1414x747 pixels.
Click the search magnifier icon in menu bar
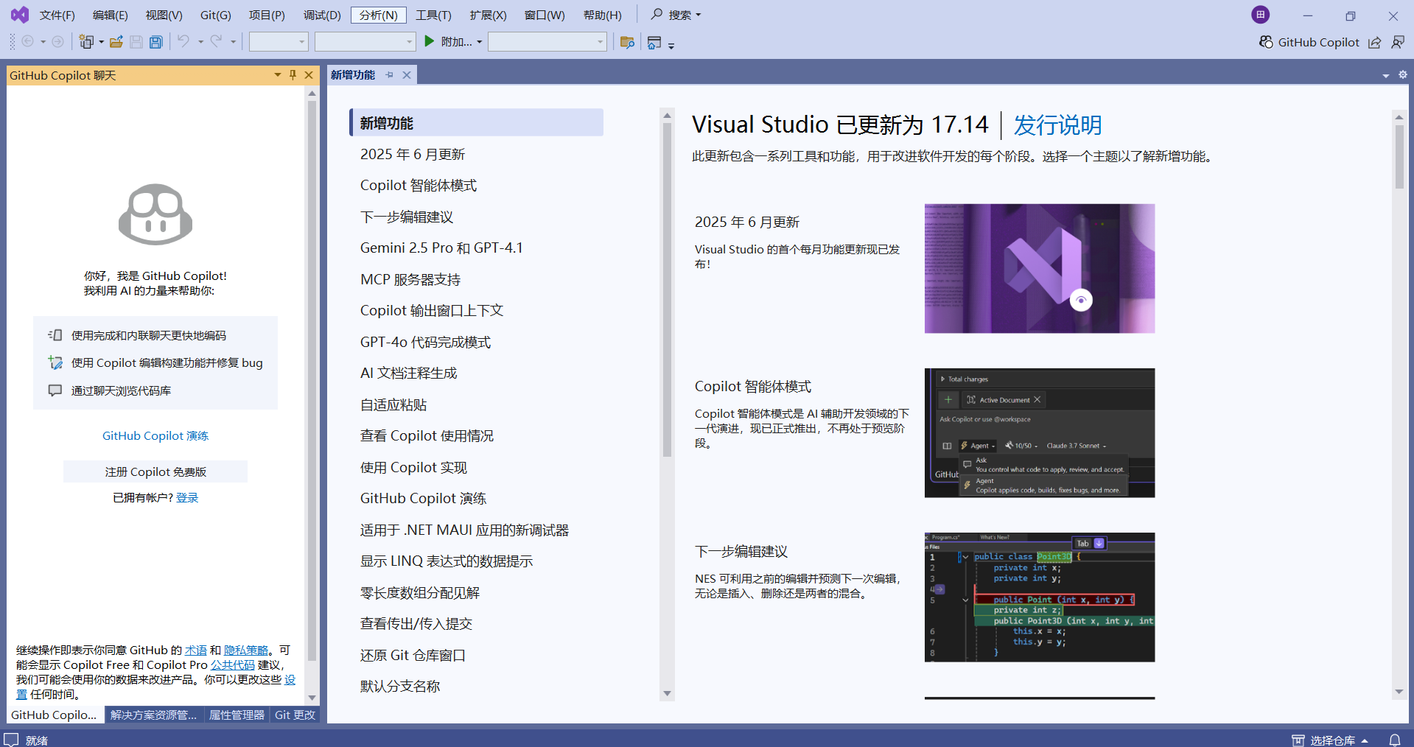coord(657,14)
